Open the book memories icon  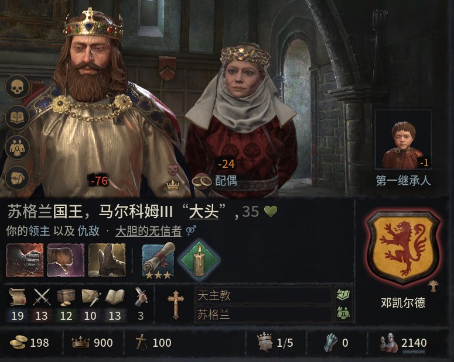(17, 117)
